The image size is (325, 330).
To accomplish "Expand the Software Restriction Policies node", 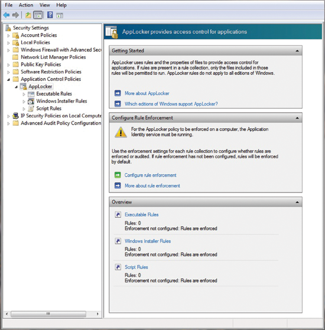I will [x=8, y=73].
